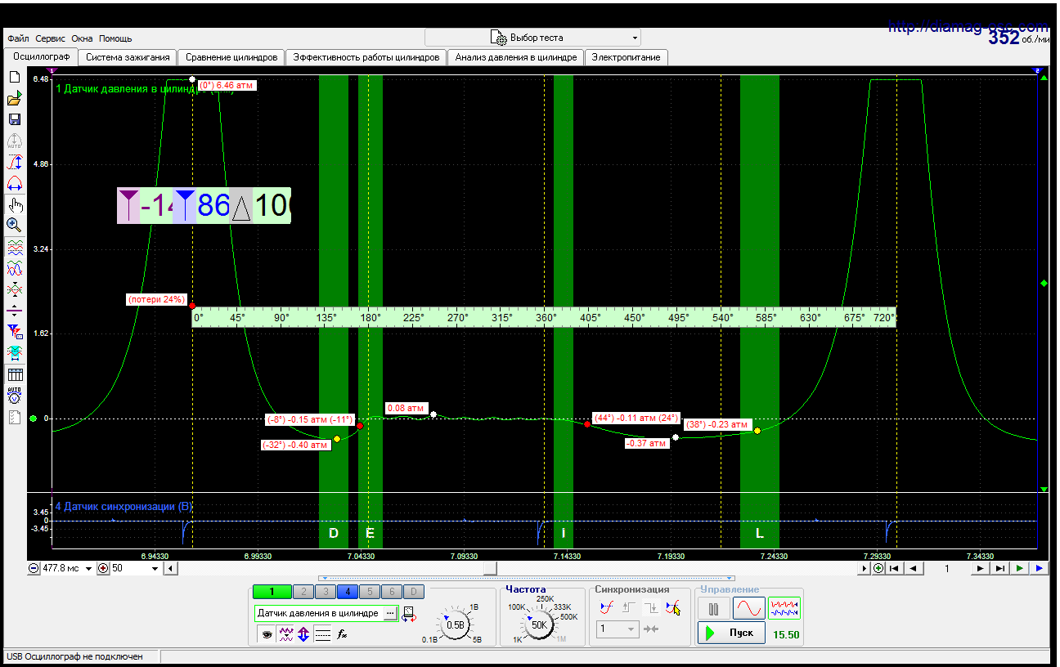The width and height of the screenshot is (1060, 667).
Task: Open the Помощь menu
Action: click(115, 38)
